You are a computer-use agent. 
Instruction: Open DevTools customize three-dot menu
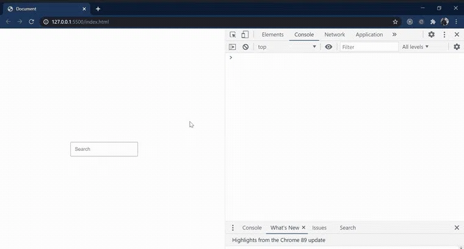click(x=444, y=35)
